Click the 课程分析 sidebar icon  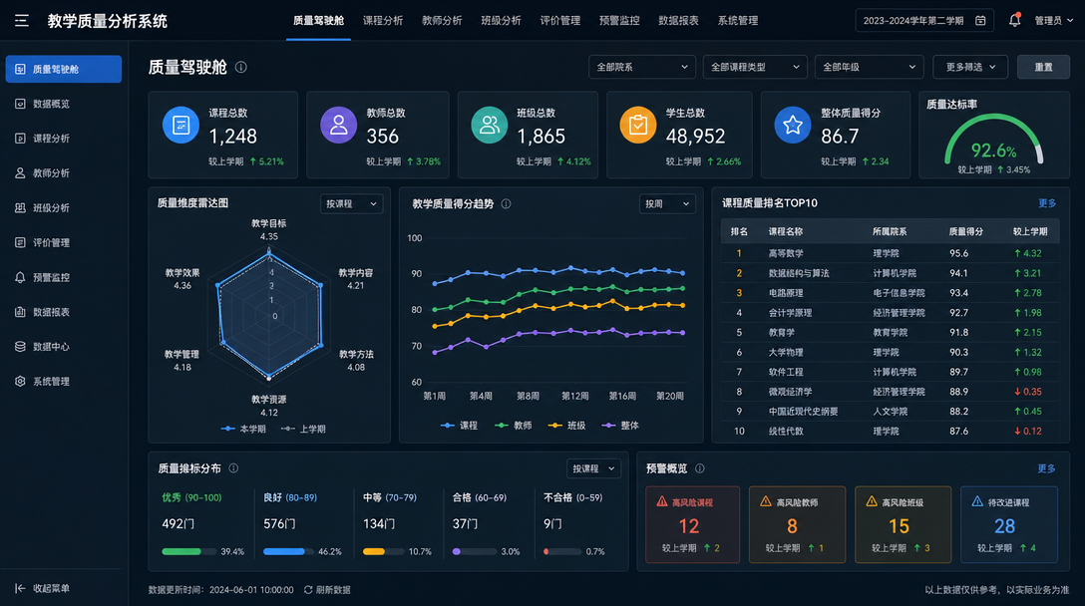(x=20, y=139)
